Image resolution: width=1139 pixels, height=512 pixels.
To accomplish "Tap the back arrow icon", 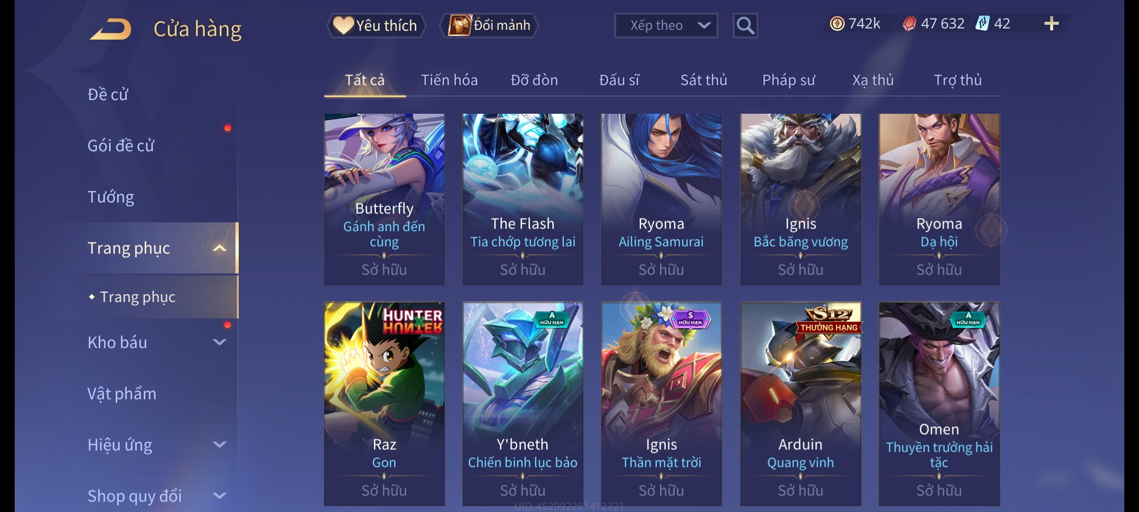I will [x=111, y=29].
